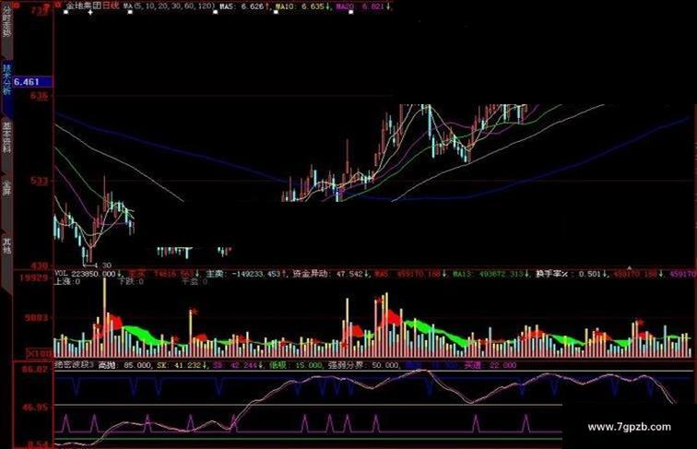The height and width of the screenshot is (449, 697).
Task: Click the 换手率%: 0.501 value
Action: 571,274
